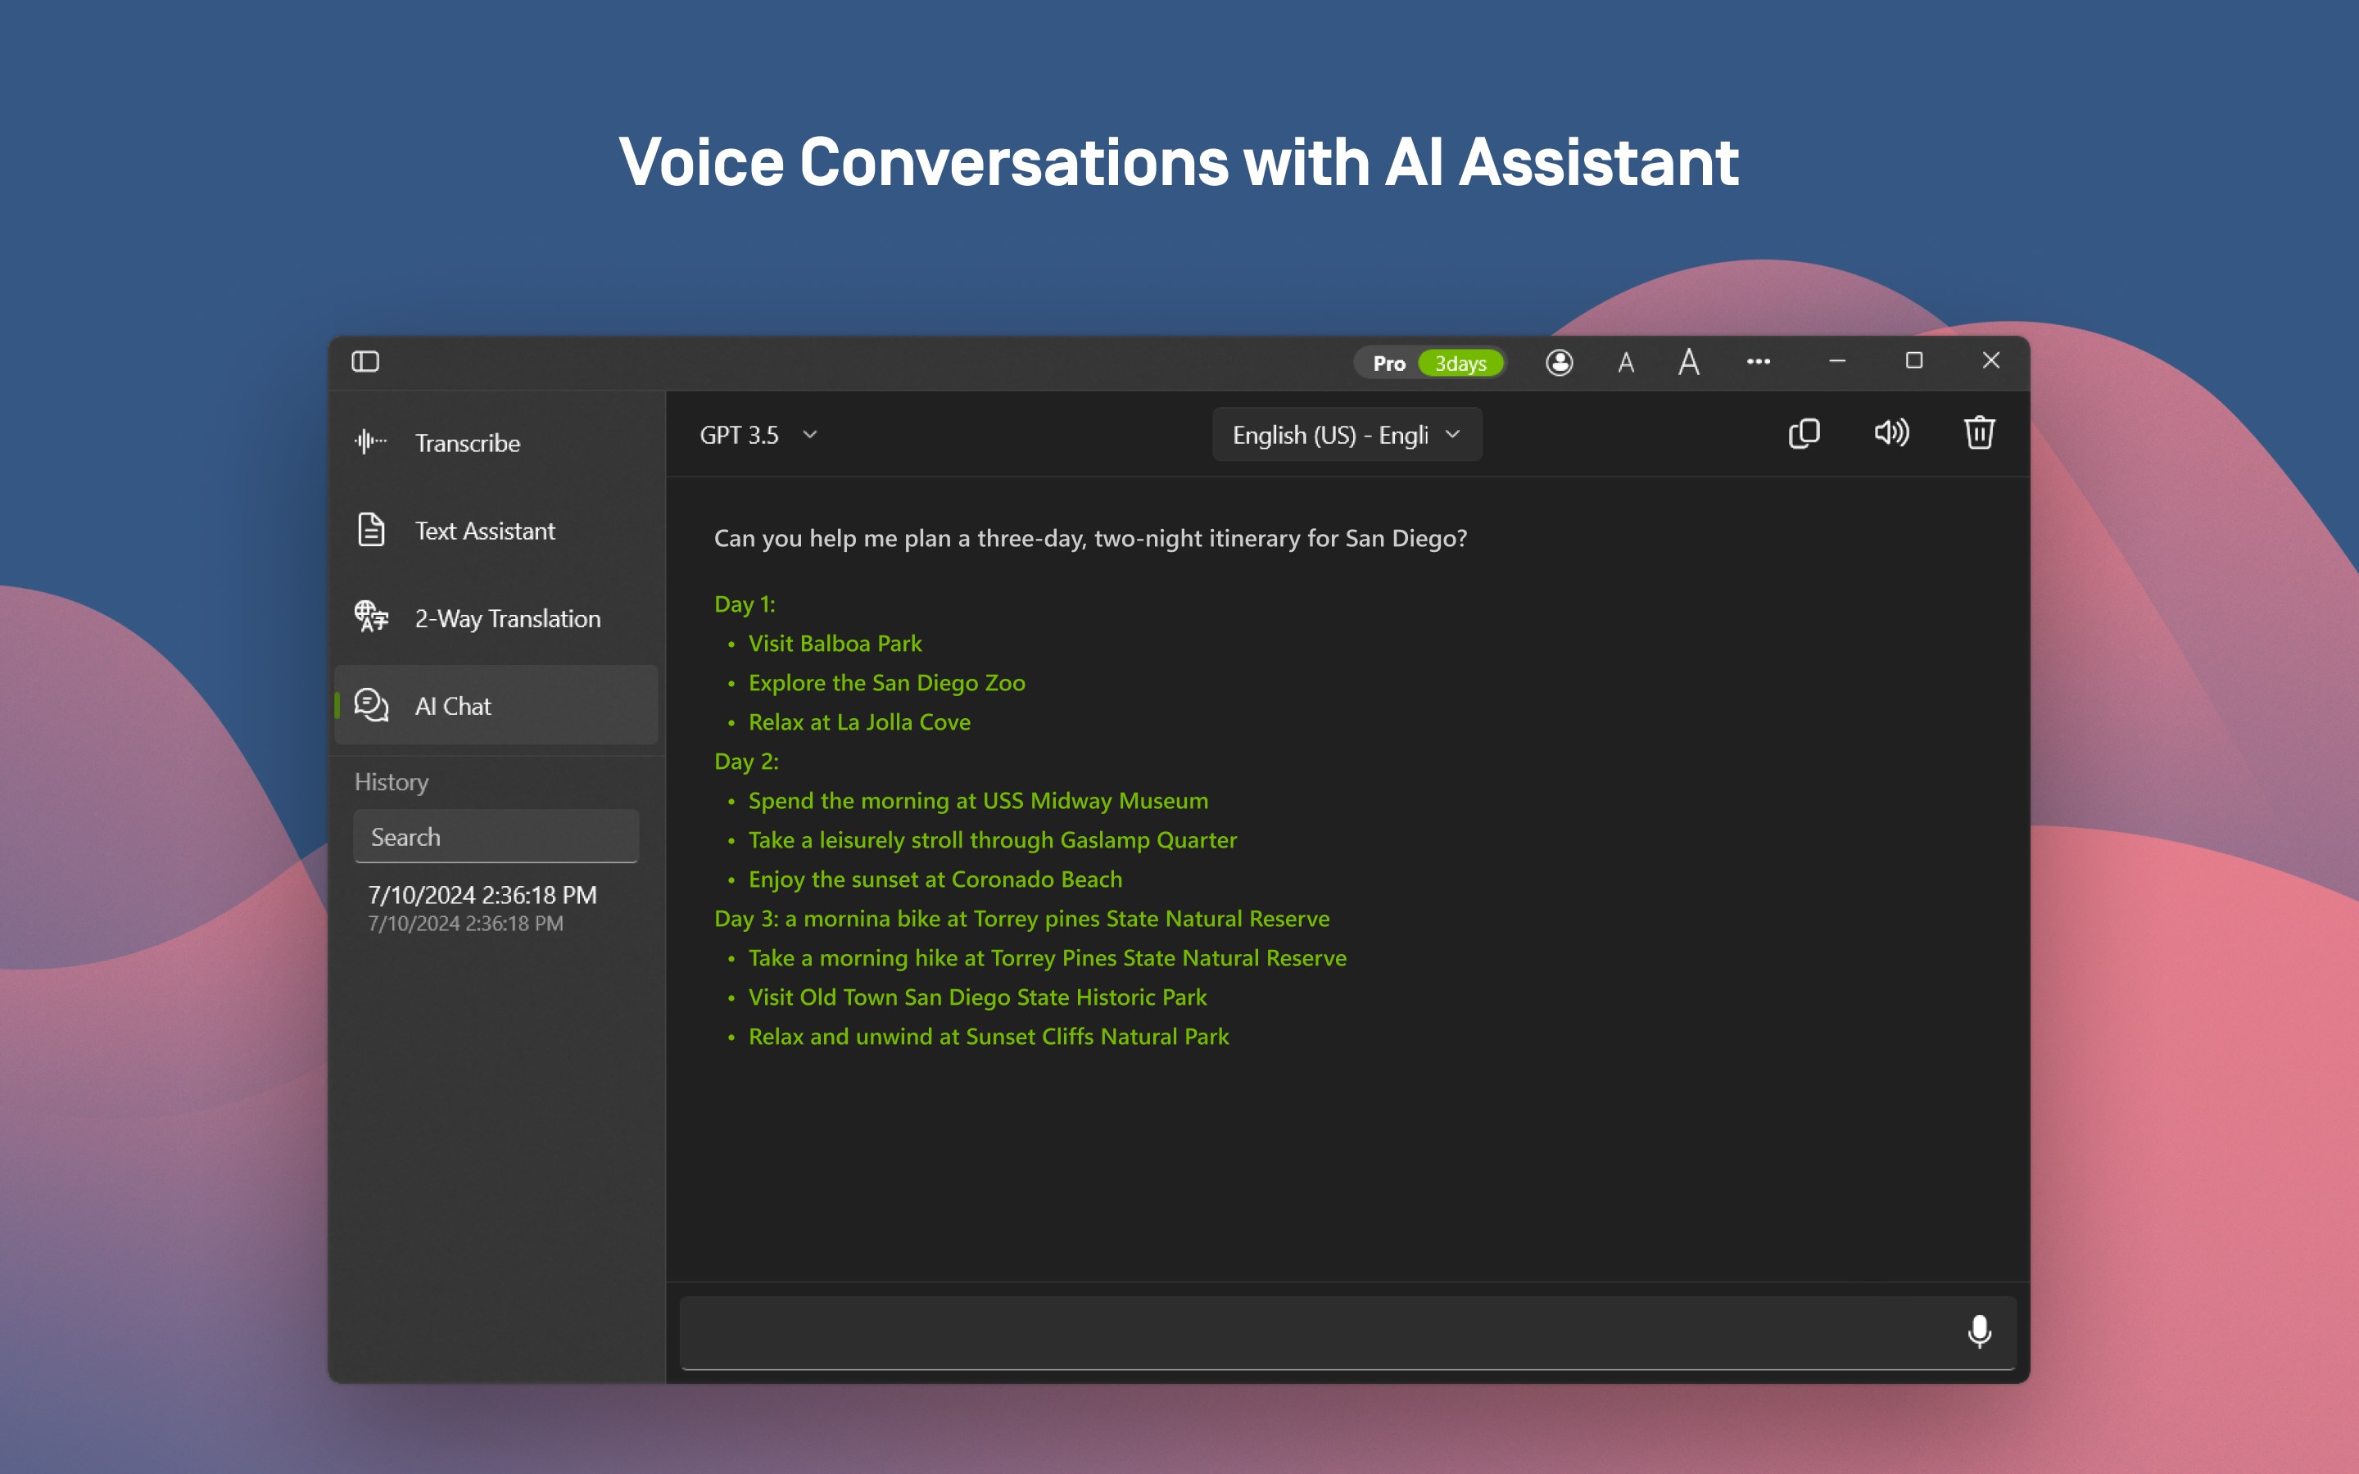Toggle the speaker read-aloud icon
The image size is (2359, 1474).
[x=1891, y=433]
